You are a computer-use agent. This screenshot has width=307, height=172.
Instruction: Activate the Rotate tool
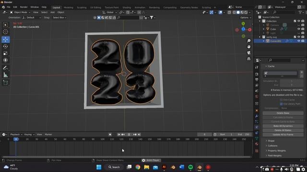pos(5,46)
